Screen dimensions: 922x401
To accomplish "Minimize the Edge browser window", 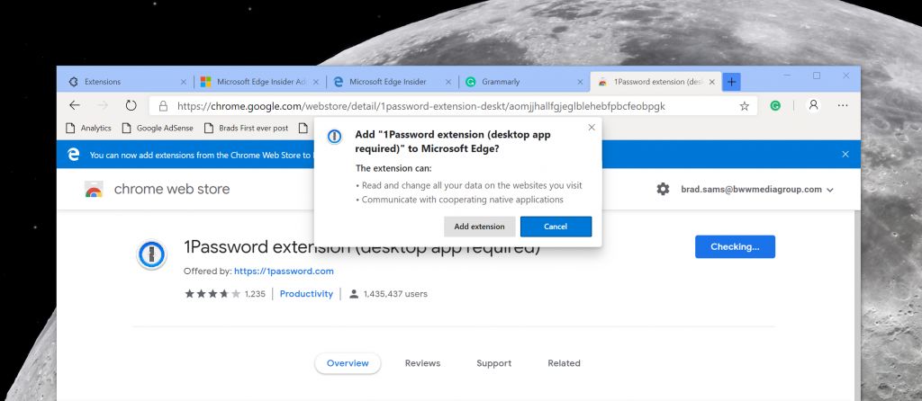I will (x=787, y=76).
